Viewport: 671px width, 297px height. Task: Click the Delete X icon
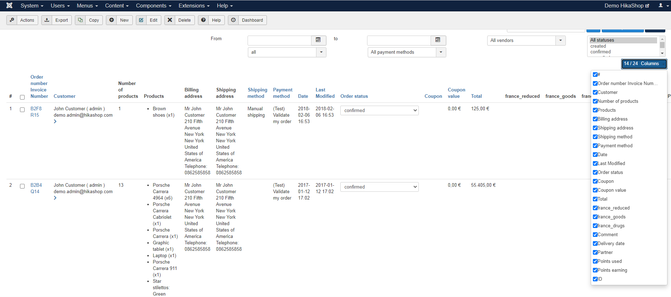[170, 20]
